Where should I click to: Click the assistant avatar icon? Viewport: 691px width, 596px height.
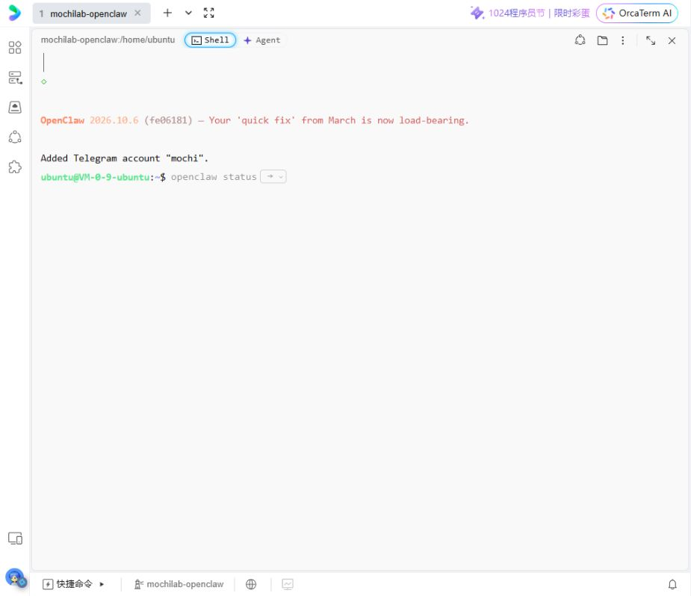click(x=16, y=578)
